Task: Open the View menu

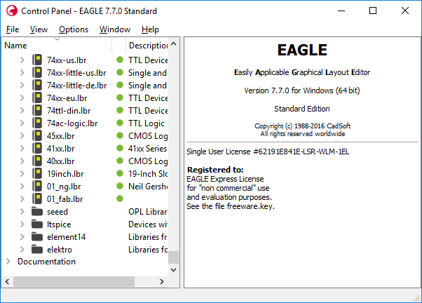Action: click(x=39, y=29)
